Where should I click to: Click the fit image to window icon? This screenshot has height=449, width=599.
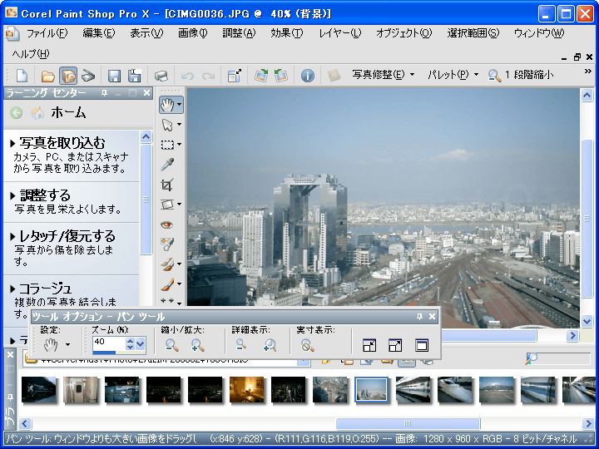point(395,345)
